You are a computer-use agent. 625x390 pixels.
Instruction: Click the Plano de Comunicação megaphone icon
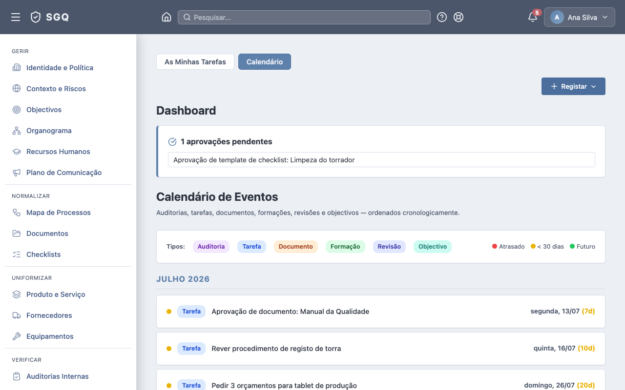coord(17,173)
